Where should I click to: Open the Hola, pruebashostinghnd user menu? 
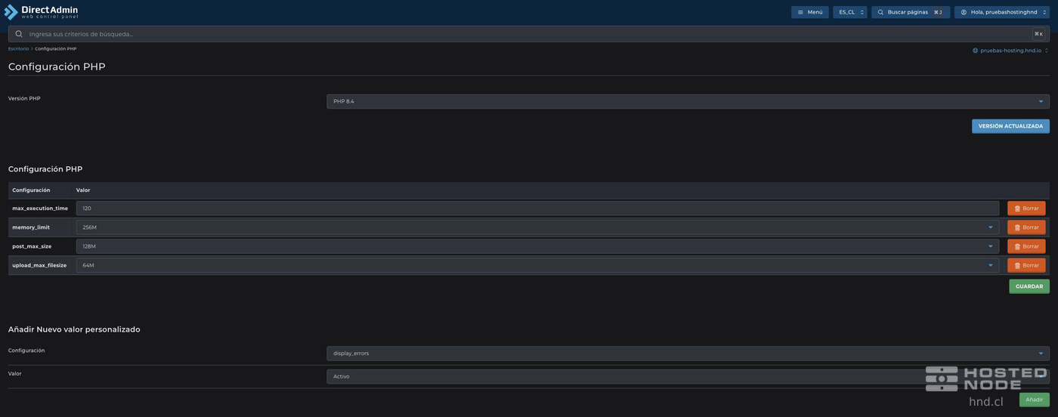[x=1002, y=12]
